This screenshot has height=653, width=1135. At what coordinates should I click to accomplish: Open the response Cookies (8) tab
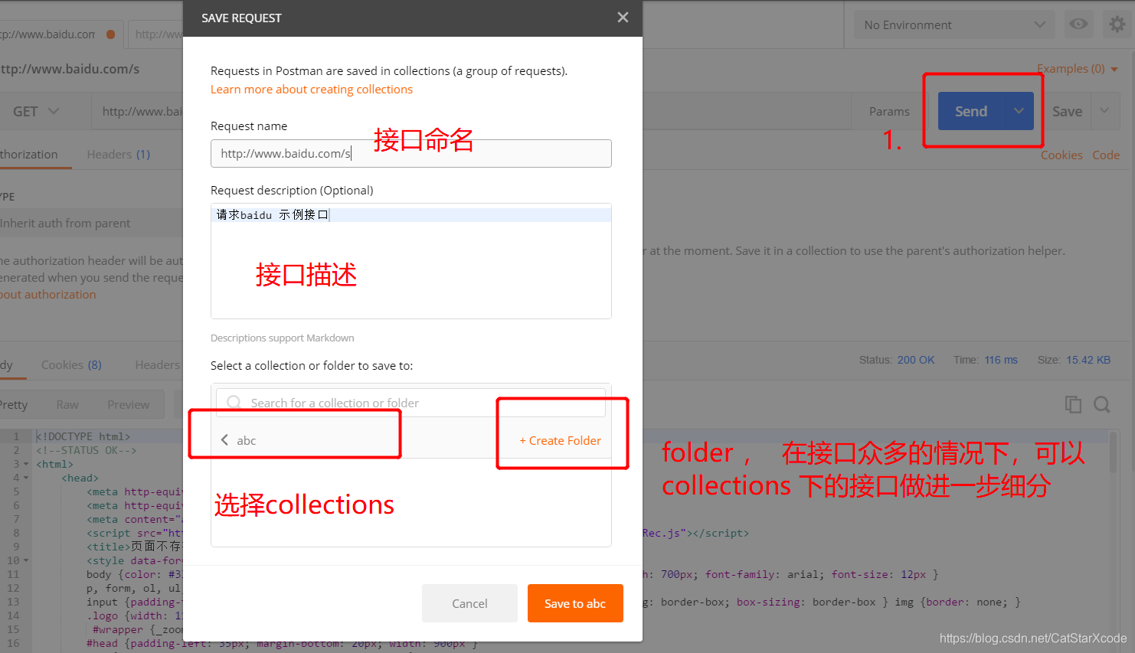71,365
